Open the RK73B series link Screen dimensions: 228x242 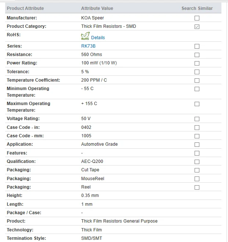point(88,46)
